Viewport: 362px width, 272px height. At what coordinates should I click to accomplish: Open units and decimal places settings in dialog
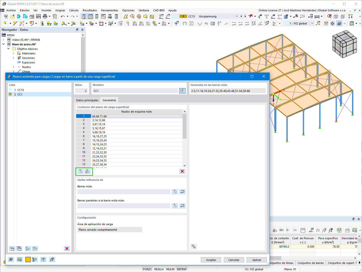pyautogui.click(x=20, y=260)
